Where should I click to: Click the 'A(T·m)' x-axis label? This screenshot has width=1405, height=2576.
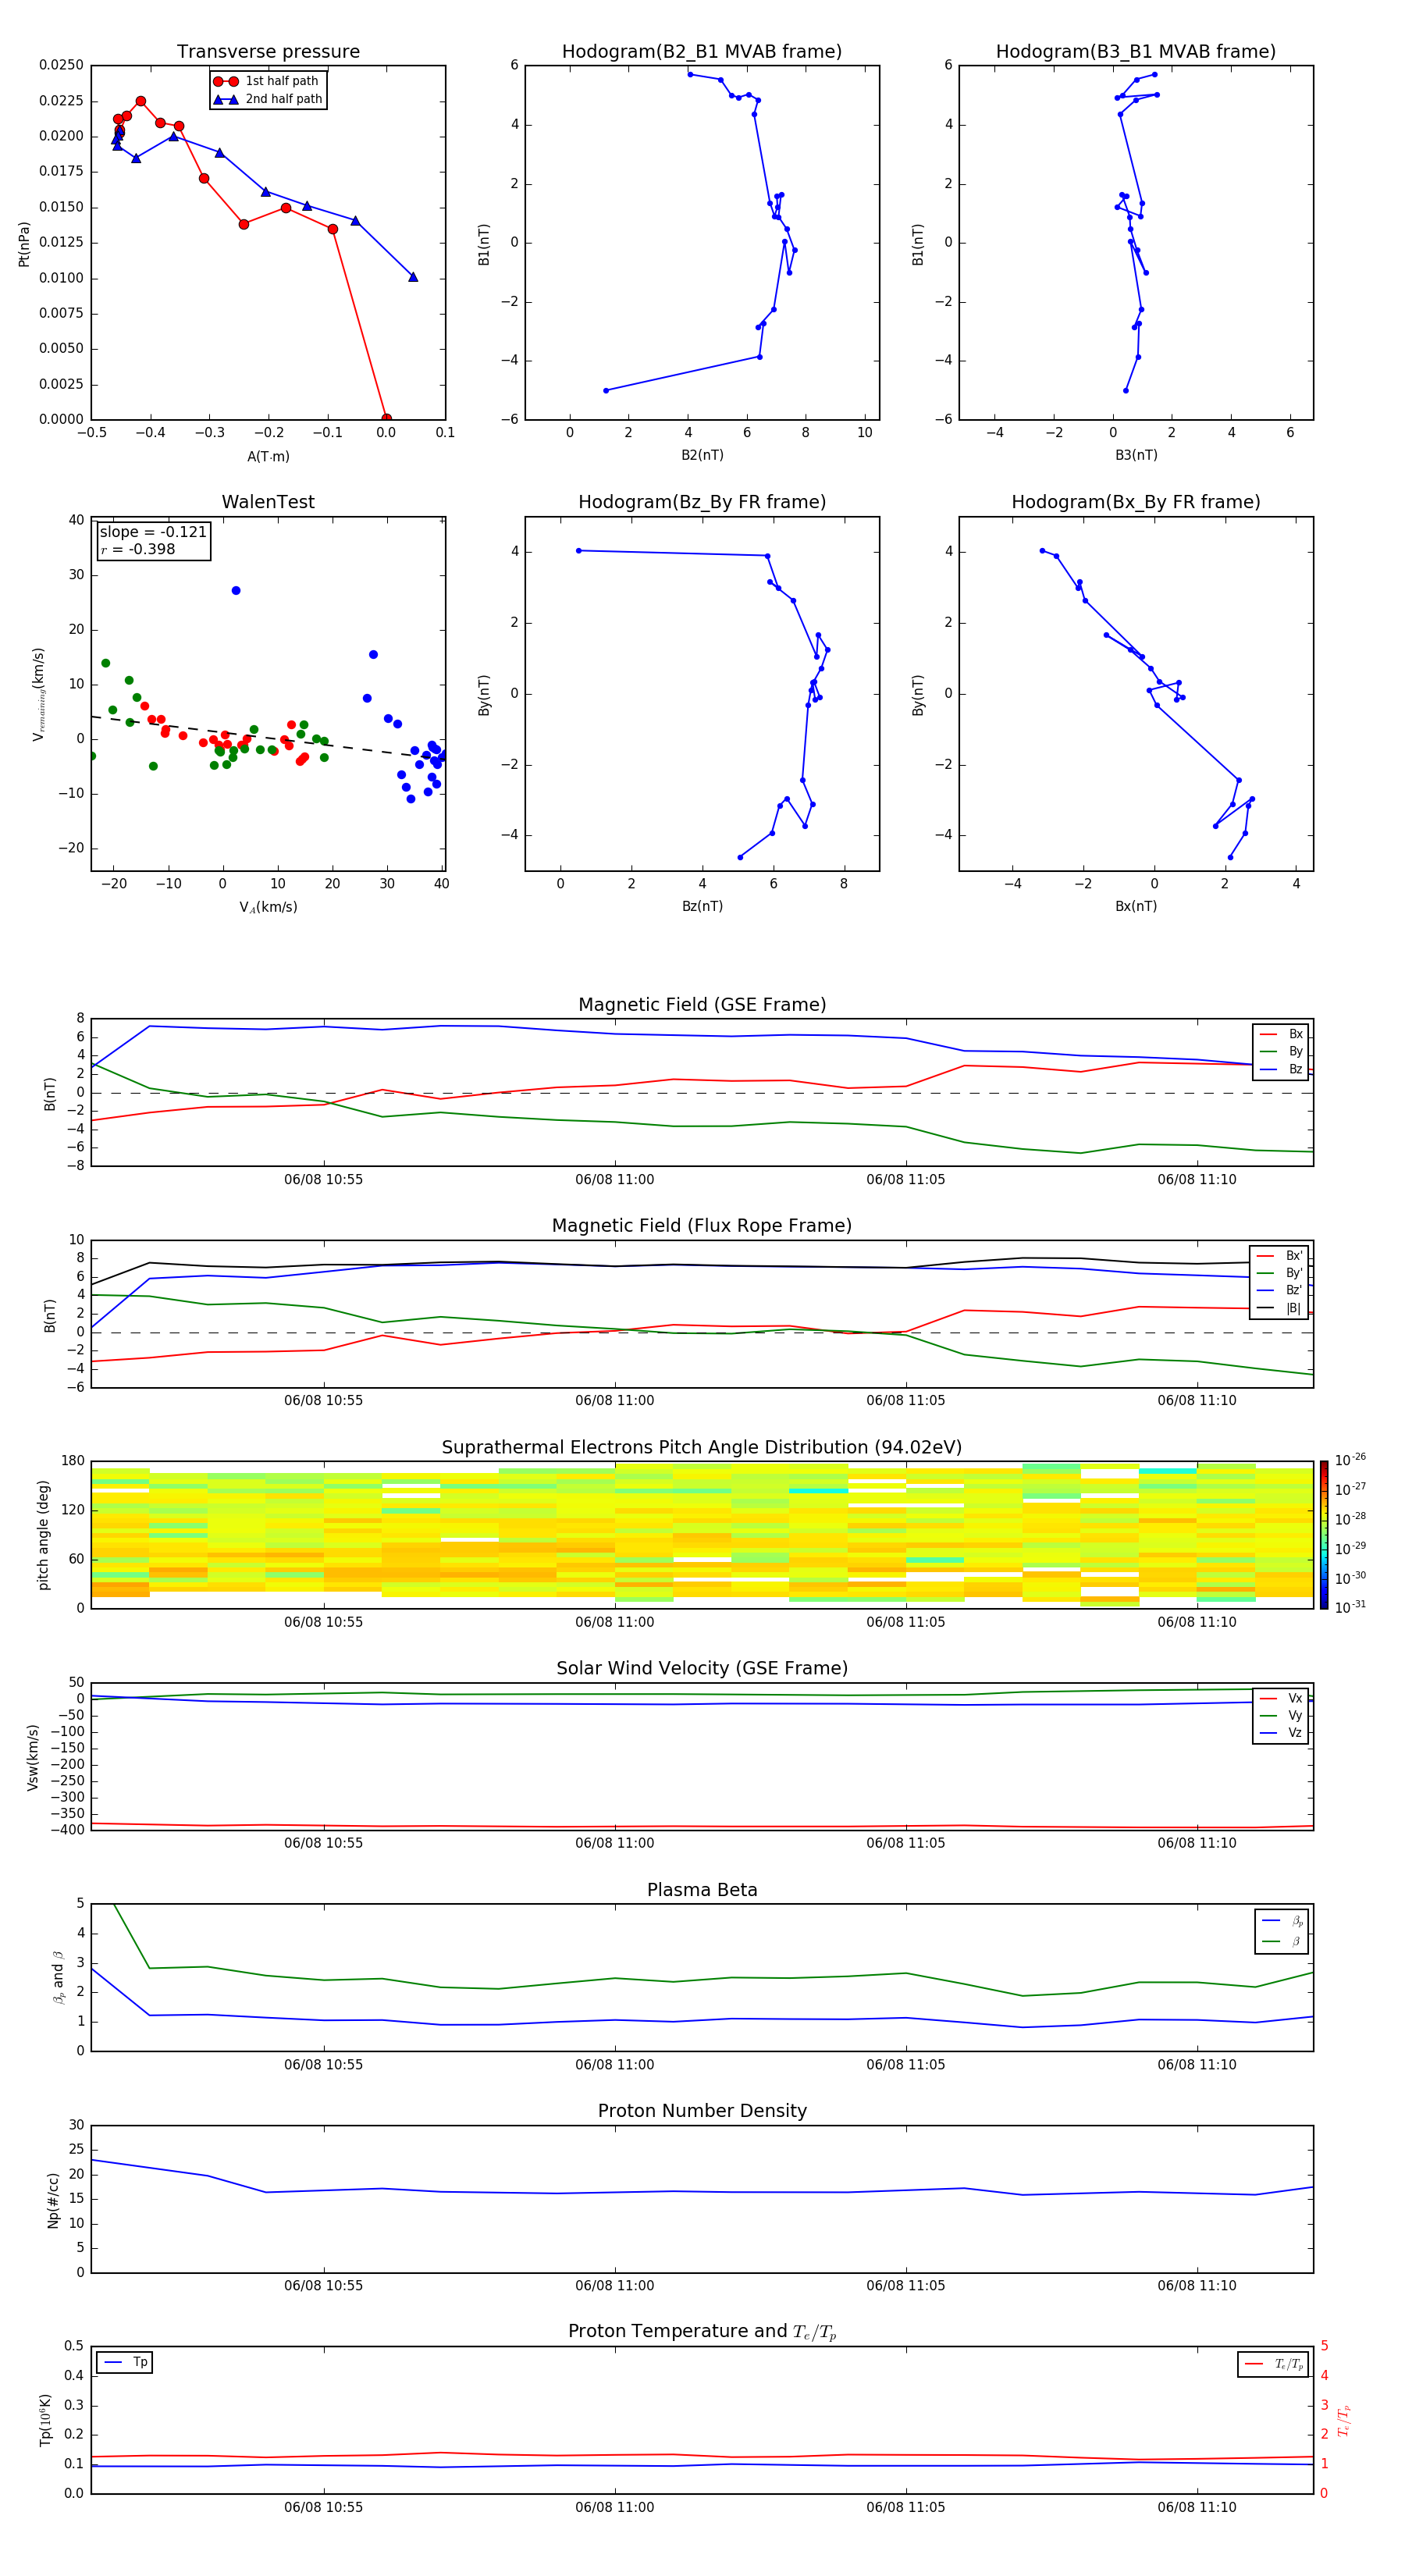point(268,456)
